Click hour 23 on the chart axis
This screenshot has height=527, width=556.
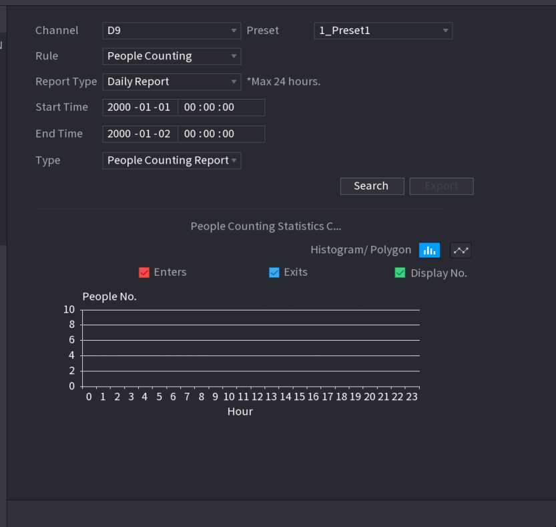(x=412, y=397)
